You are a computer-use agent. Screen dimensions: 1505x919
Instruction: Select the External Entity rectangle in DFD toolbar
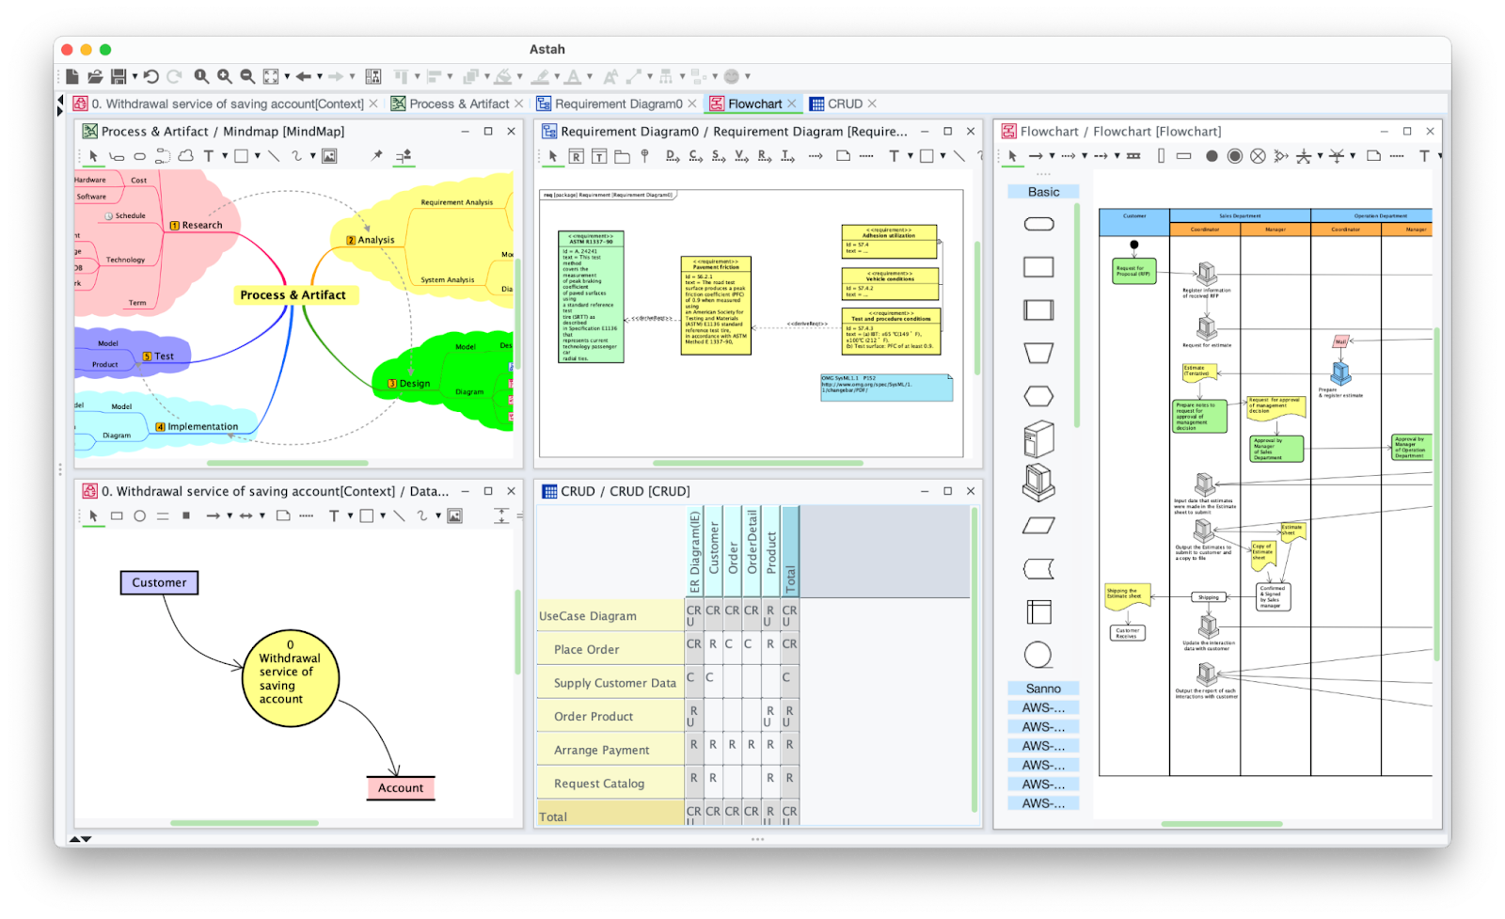[117, 515]
